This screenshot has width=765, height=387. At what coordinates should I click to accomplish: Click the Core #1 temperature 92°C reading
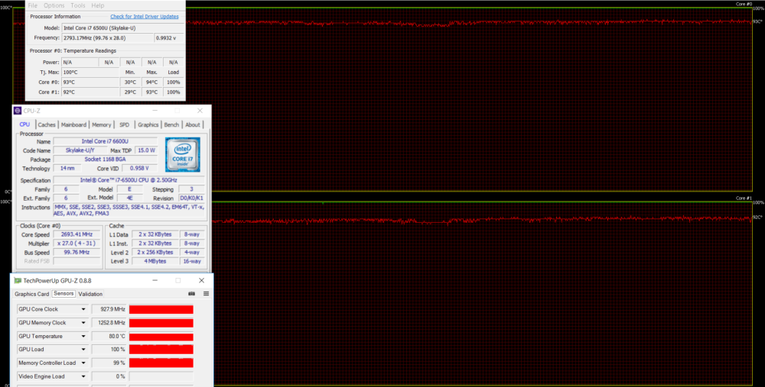coord(90,92)
